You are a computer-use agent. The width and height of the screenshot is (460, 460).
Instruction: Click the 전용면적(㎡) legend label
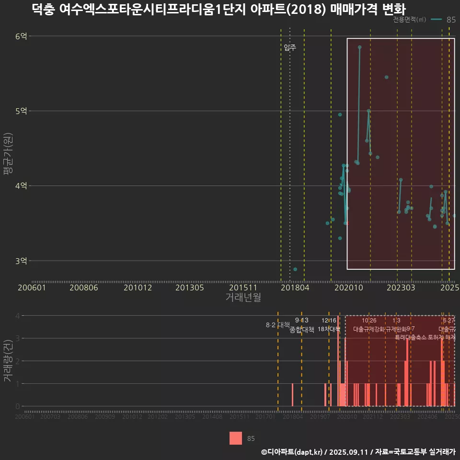409,19
